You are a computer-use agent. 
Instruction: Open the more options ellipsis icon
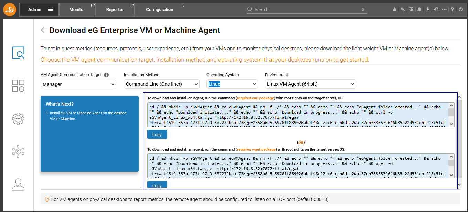(x=444, y=10)
